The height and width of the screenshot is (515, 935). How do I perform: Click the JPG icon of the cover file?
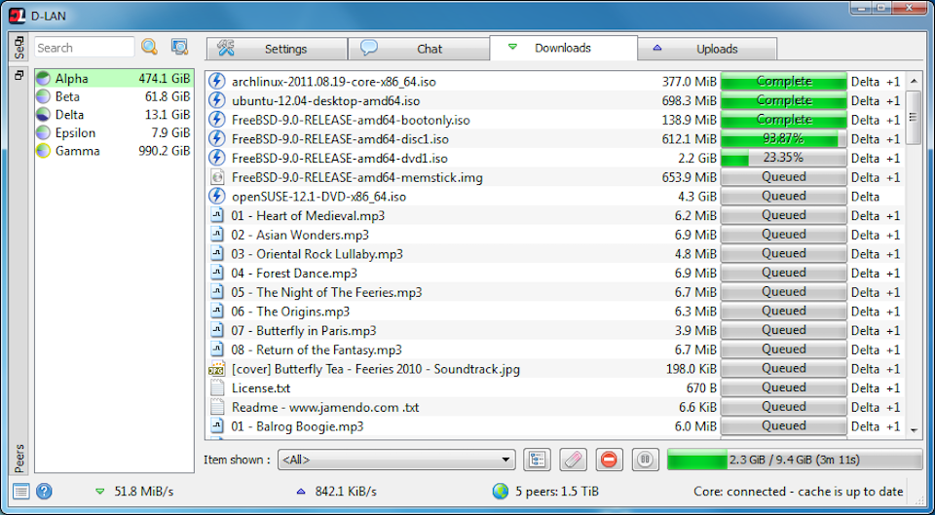pyautogui.click(x=217, y=368)
